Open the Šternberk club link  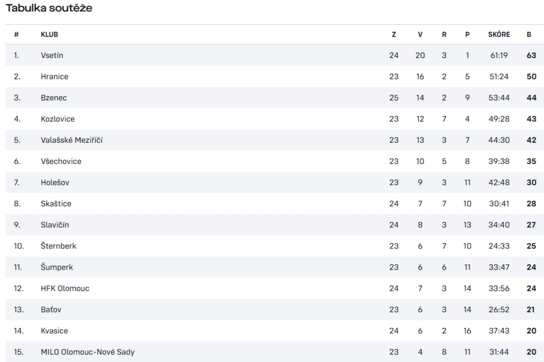point(58,246)
